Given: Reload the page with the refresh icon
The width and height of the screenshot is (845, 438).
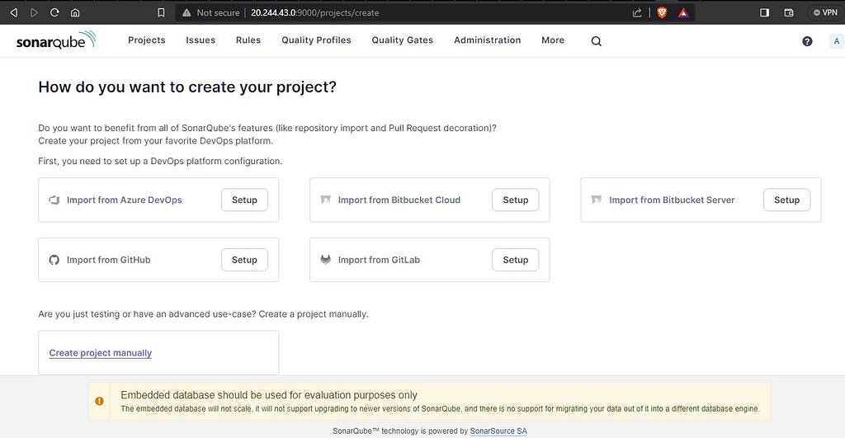Looking at the screenshot, I should click(x=54, y=12).
